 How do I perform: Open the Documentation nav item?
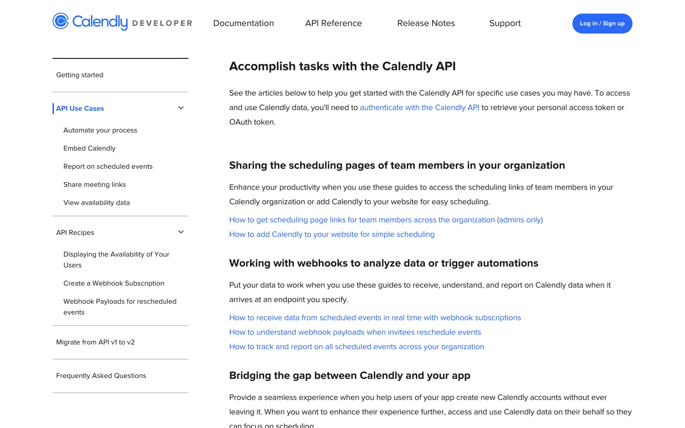click(x=243, y=24)
